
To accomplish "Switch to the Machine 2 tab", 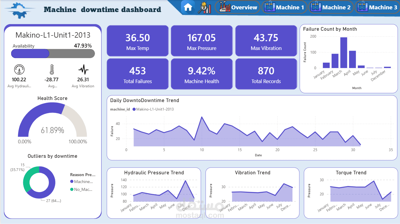I will [x=331, y=7].
